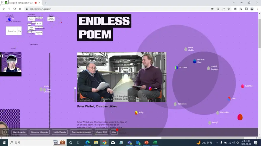Click the Ruby avatar
This screenshot has width=261, height=146.
pyautogui.click(x=136, y=113)
